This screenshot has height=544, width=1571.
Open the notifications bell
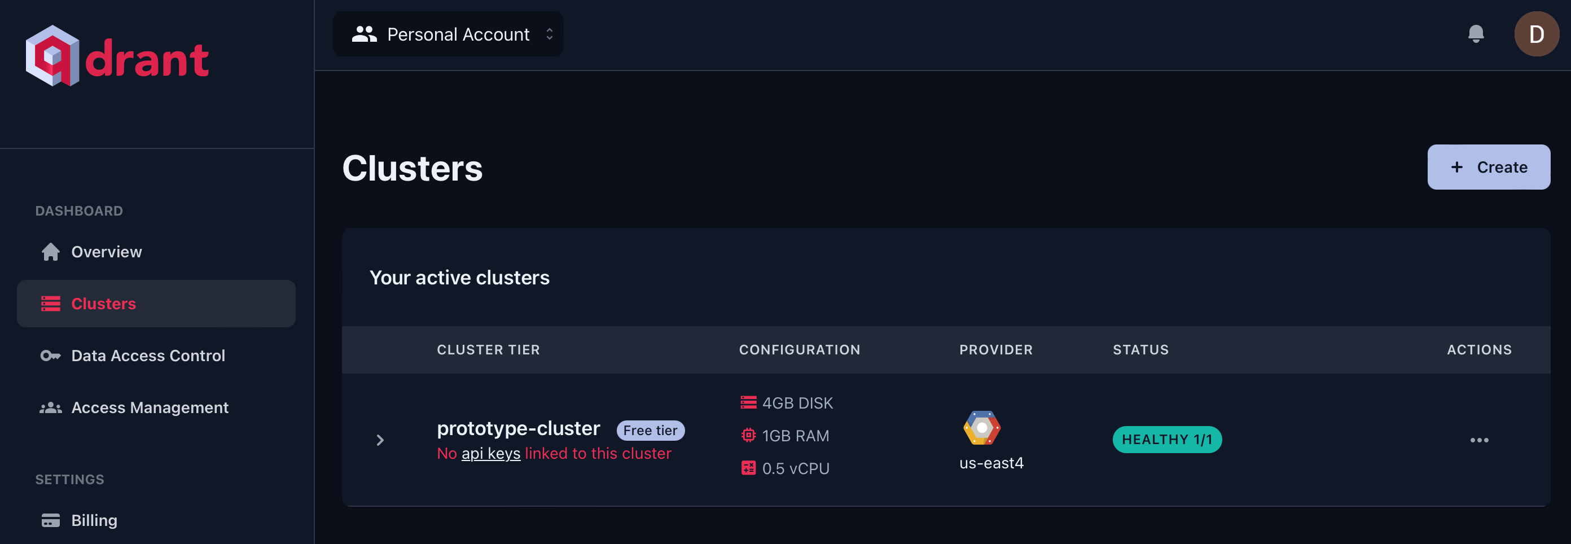tap(1475, 34)
